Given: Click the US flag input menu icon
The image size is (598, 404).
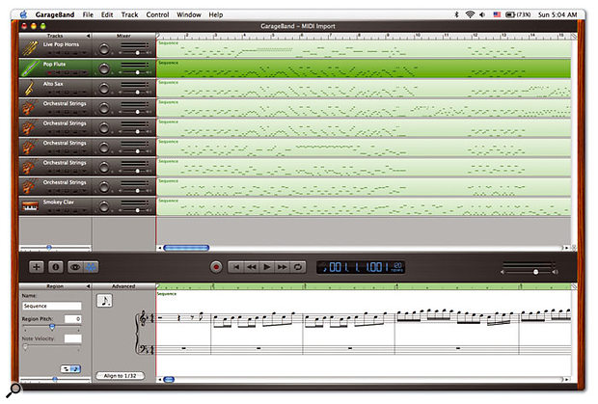Looking at the screenshot, I should click(x=497, y=14).
